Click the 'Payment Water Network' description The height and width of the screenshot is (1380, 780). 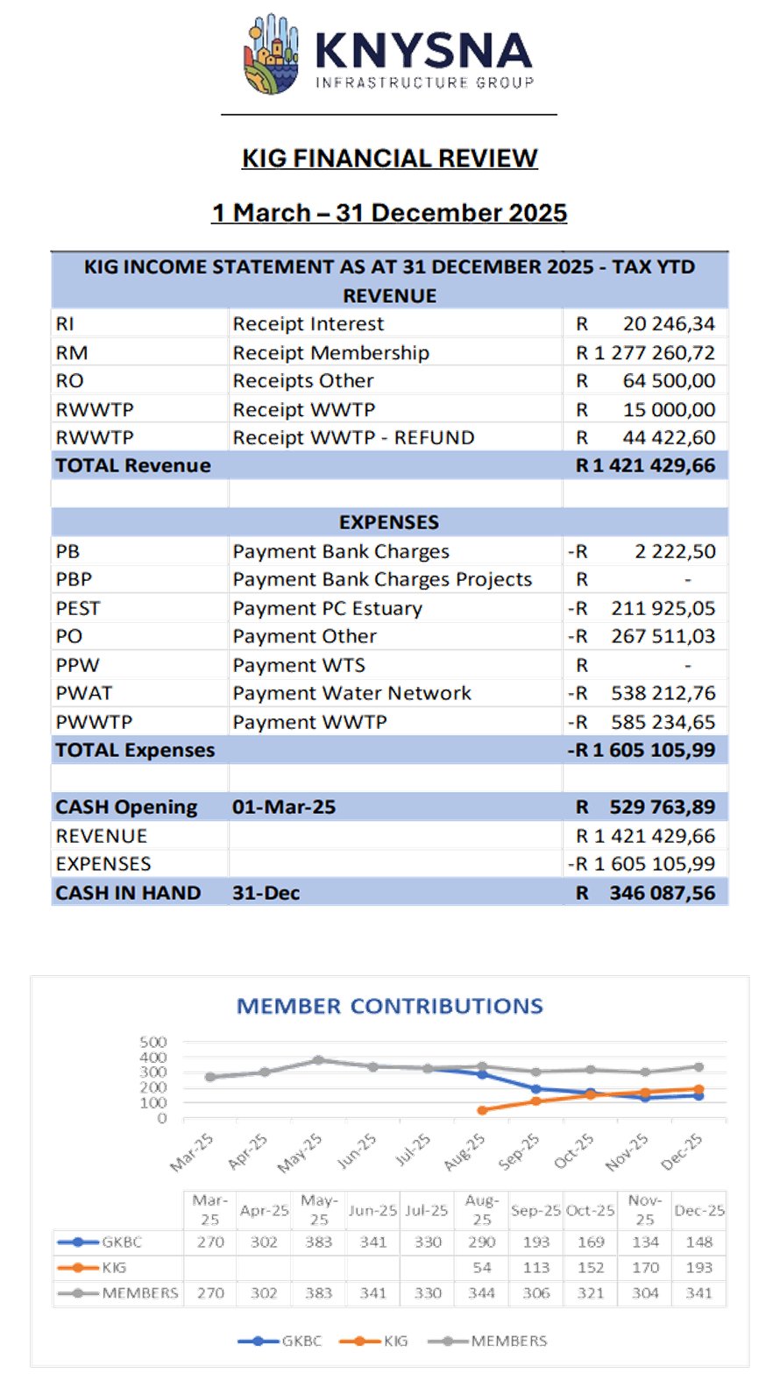[x=352, y=693]
